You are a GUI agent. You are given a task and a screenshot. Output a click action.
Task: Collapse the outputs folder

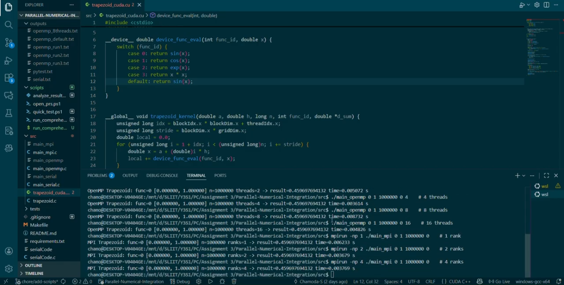click(x=38, y=23)
